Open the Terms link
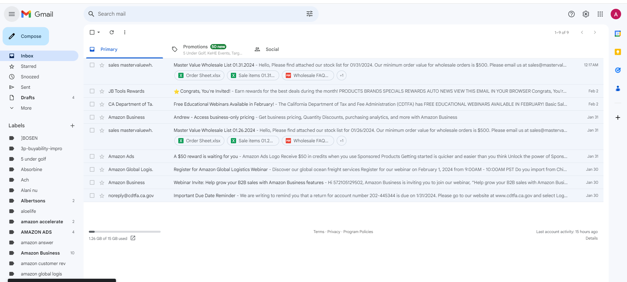627x282 pixels. [319, 232]
